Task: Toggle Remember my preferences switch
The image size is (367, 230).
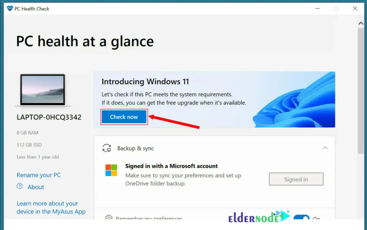Action: [x=301, y=217]
